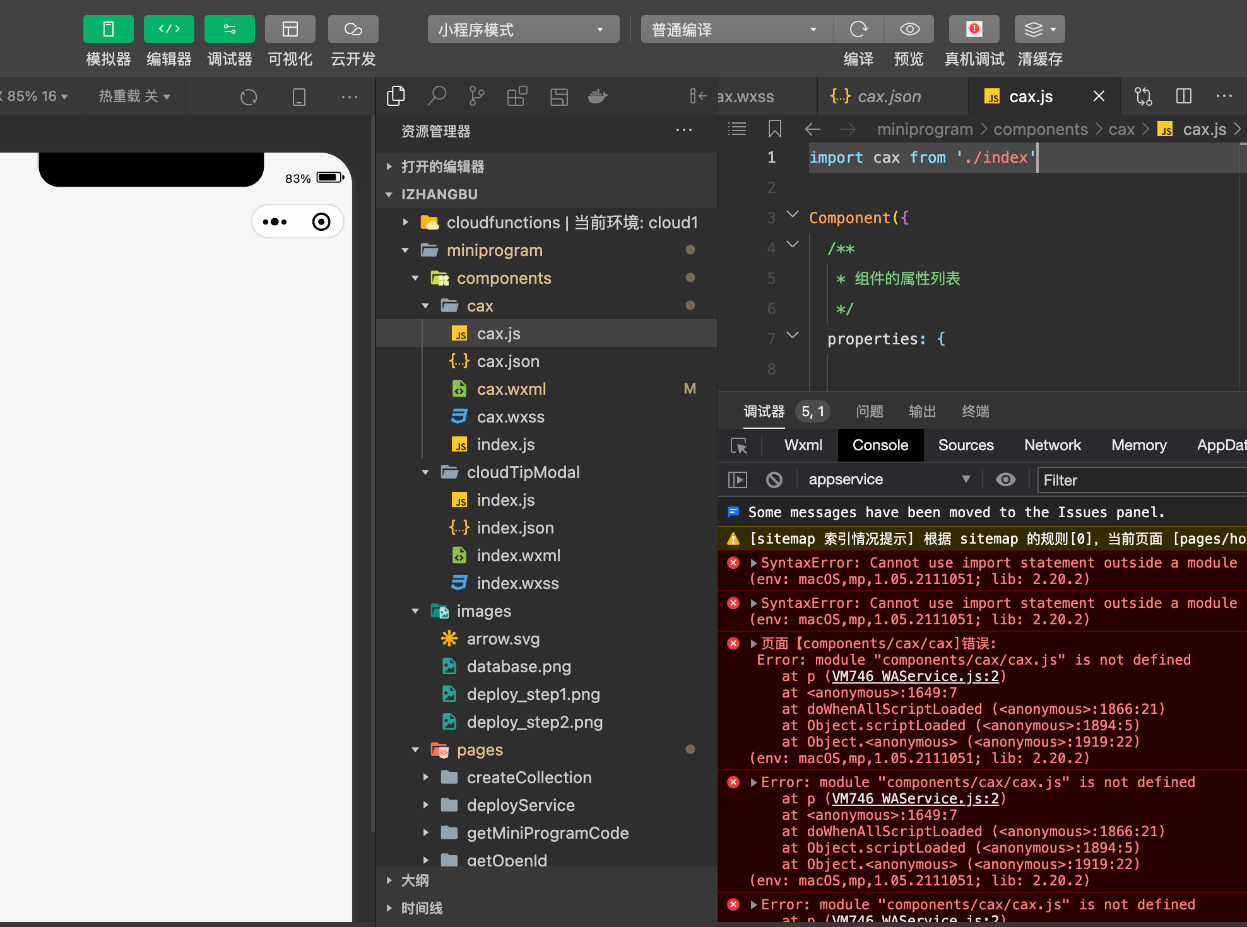This screenshot has width=1247, height=927.
Task: Click the split editor icon
Action: pos(1184,96)
